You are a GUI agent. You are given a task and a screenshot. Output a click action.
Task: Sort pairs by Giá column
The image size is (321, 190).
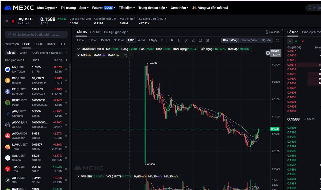pyautogui.click(x=36, y=60)
